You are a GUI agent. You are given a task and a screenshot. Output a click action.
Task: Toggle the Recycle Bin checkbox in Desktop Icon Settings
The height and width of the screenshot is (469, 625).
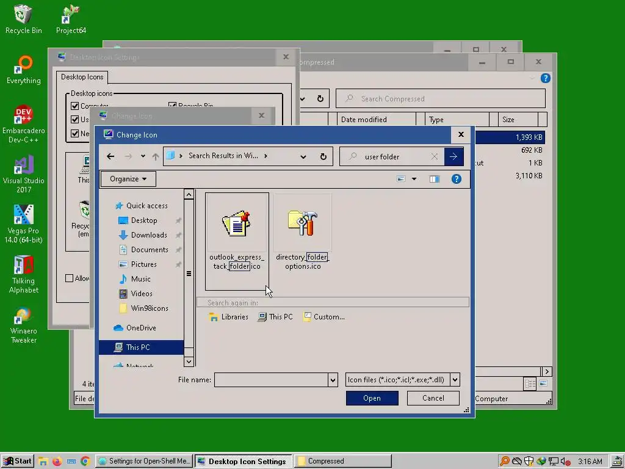tap(172, 105)
